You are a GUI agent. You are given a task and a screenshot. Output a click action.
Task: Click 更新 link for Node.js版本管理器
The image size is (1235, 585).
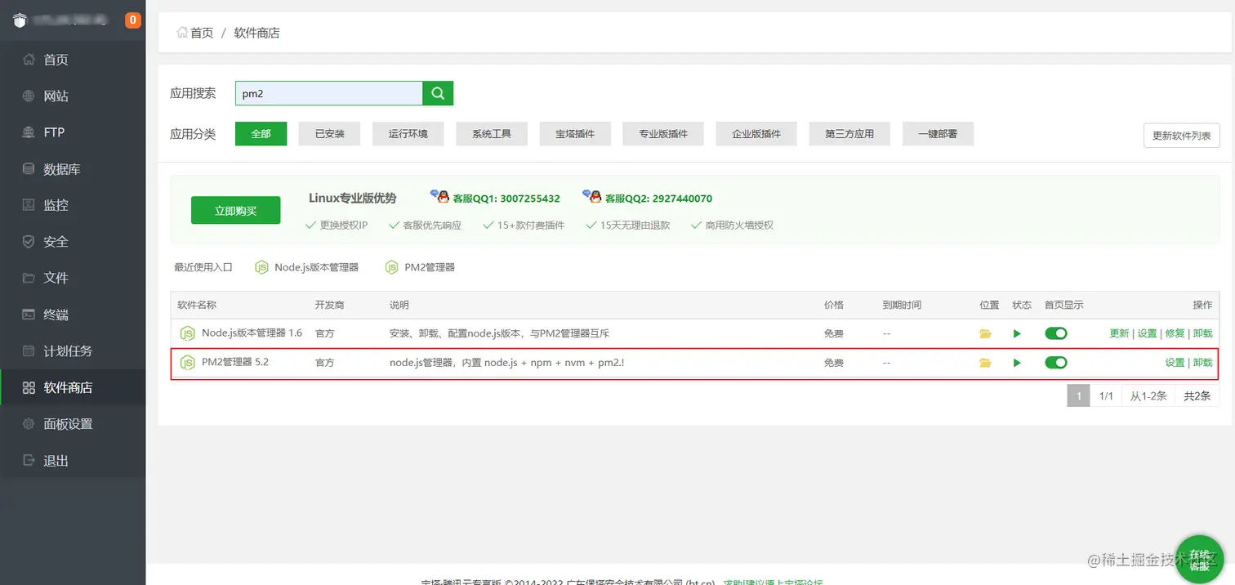1119,333
